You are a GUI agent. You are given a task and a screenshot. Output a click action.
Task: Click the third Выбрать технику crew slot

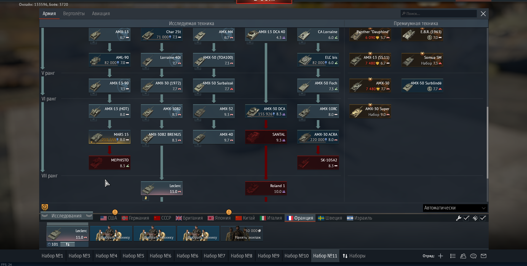[198, 234]
